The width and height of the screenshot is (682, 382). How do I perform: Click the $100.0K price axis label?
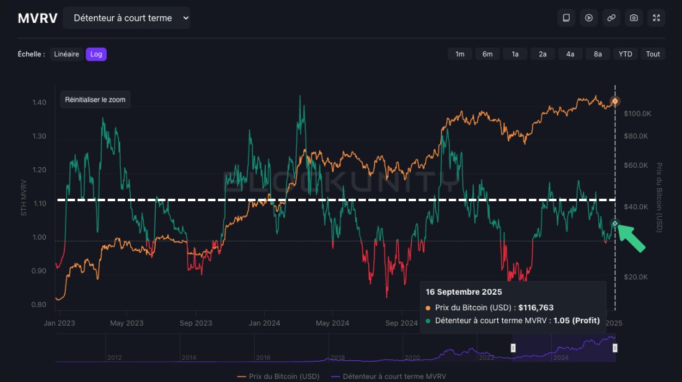point(637,114)
